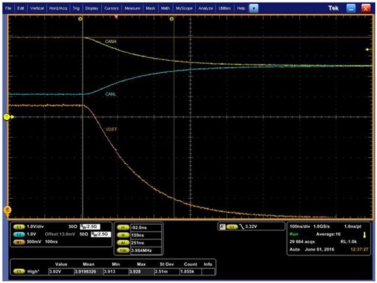
Task: Click the M1 math channel badge
Action: pos(19,242)
